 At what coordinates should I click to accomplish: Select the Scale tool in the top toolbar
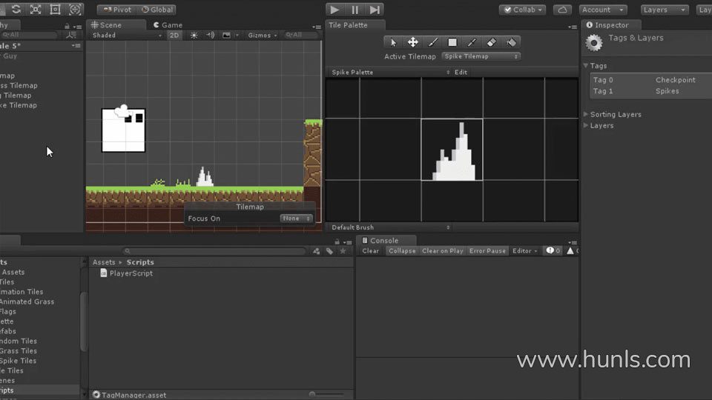(36, 9)
